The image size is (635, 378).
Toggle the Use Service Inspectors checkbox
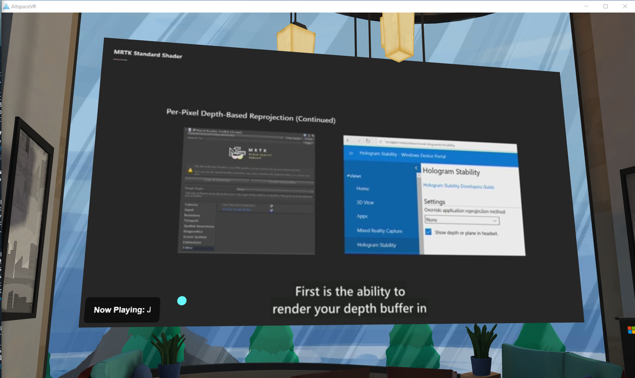[271, 206]
